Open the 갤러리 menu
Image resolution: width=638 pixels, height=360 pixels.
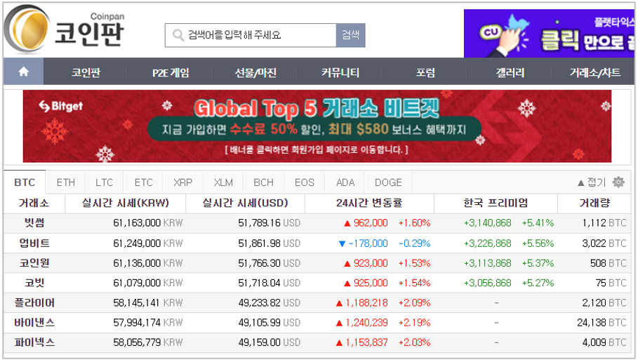pos(510,72)
